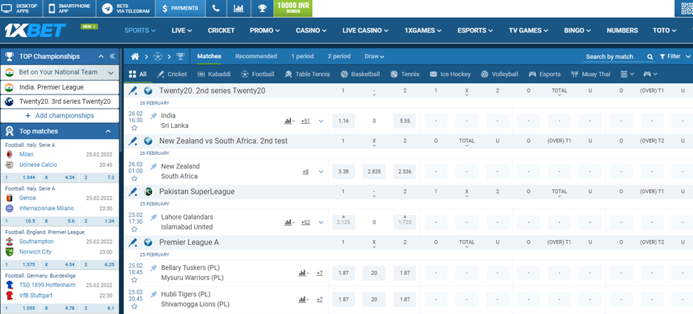The width and height of the screenshot is (693, 314).
Task: Open statistics chart icon for India vs Sri Lanka
Action: 289,121
